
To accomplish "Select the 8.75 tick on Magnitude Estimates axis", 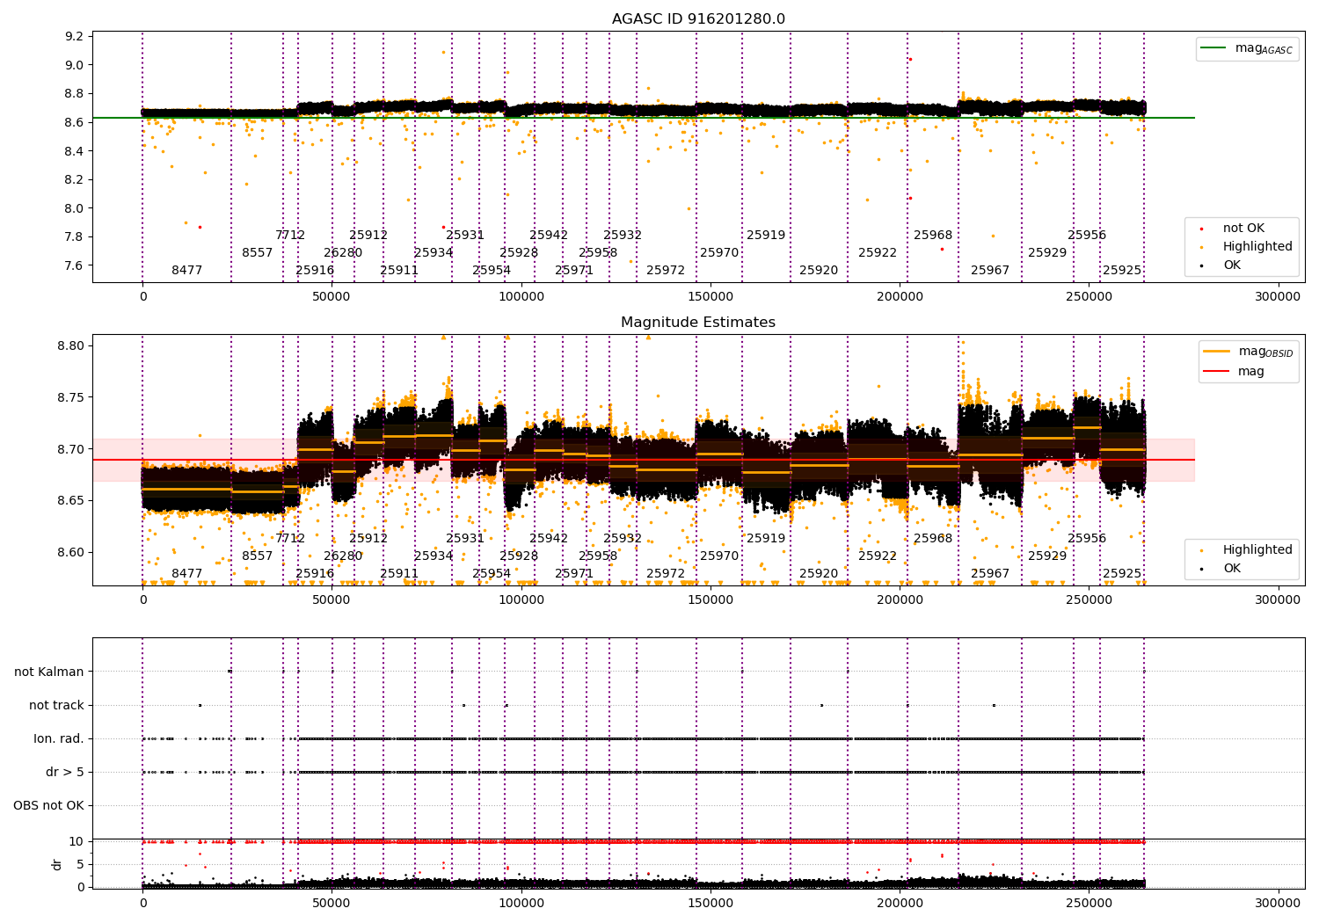I will (71, 397).
